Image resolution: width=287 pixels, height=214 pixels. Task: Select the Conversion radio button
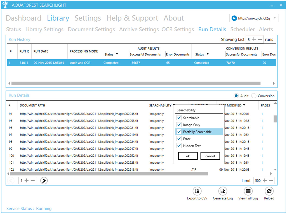254,96
